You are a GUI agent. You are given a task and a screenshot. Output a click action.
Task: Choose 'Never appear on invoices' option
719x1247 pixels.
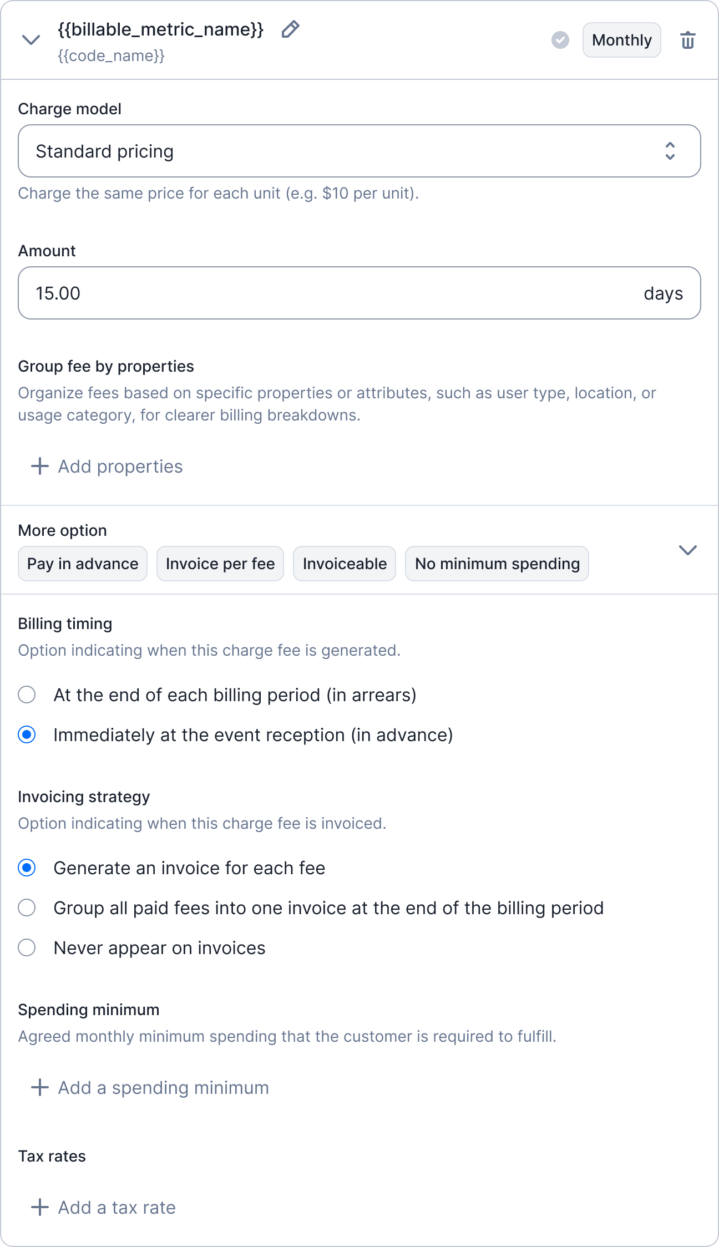pos(27,948)
